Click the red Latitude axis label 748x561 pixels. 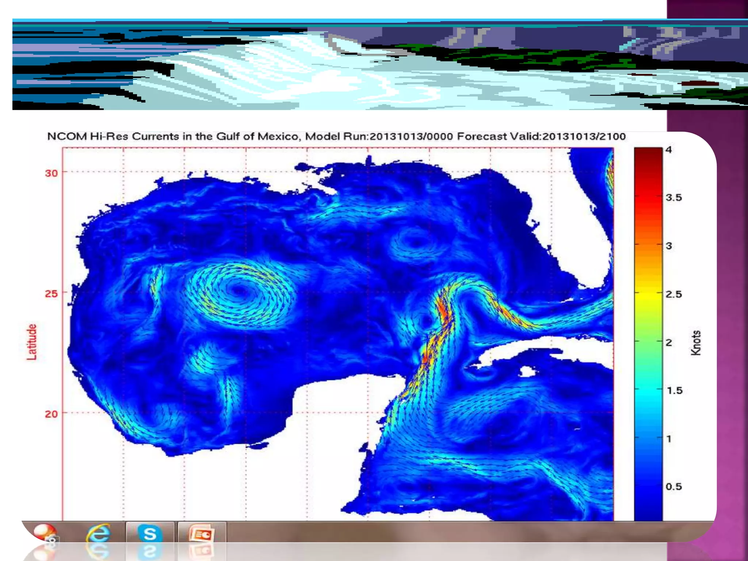(x=32, y=342)
